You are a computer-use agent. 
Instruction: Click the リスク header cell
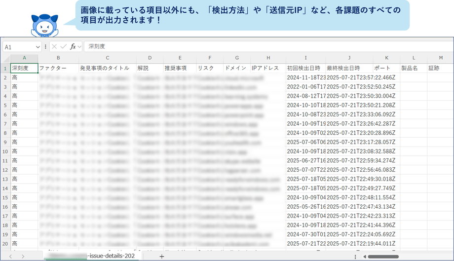point(210,68)
